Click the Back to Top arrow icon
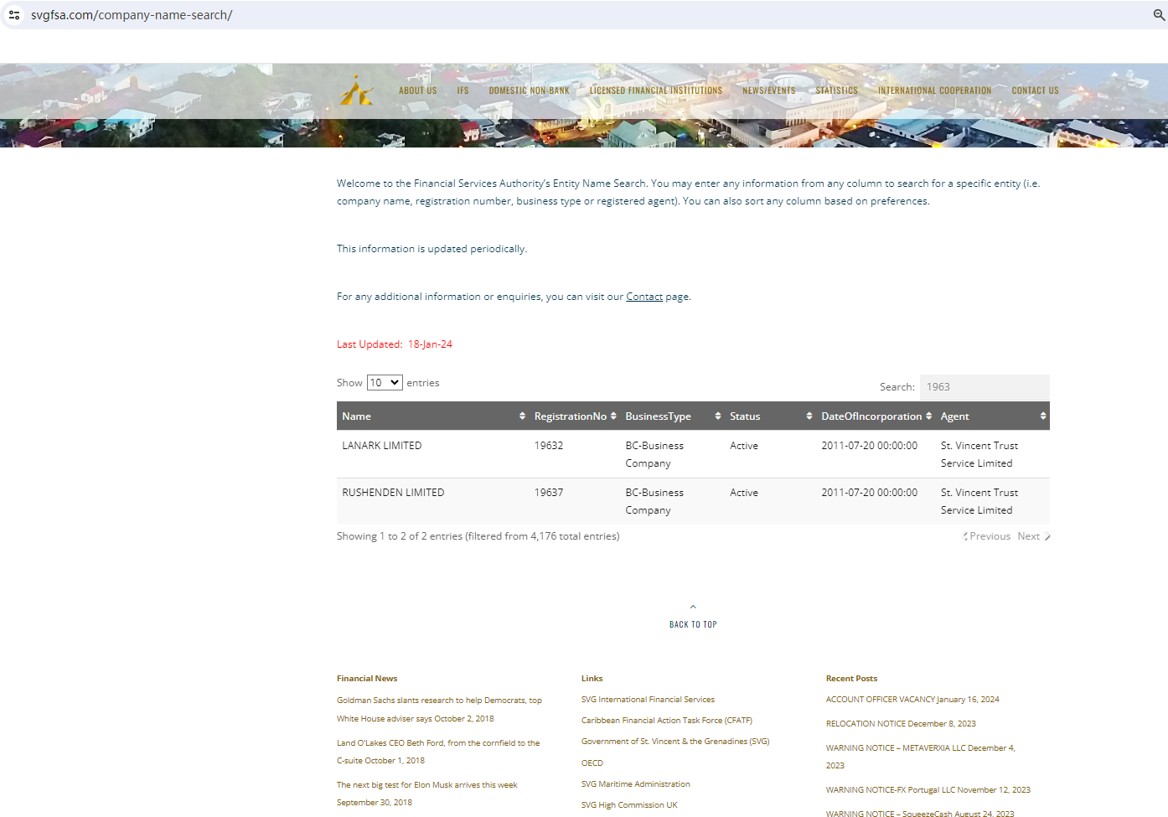1168x817 pixels. point(693,607)
